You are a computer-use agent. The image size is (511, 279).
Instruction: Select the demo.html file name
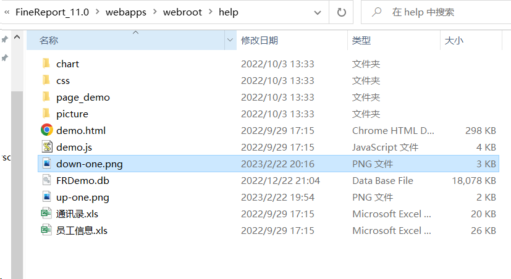coord(81,130)
